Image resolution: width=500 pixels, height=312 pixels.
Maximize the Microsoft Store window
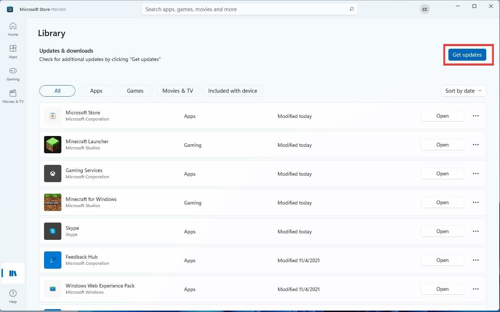click(474, 6)
